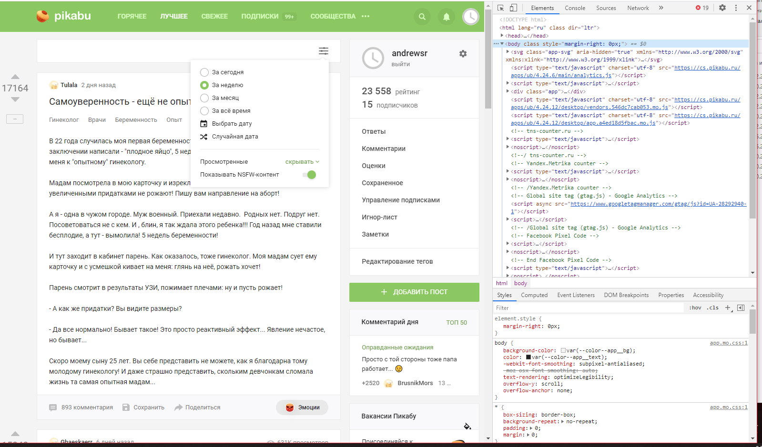Activate DevTools element inspector icon
Screen dimensions: 762x447
(x=500, y=8)
